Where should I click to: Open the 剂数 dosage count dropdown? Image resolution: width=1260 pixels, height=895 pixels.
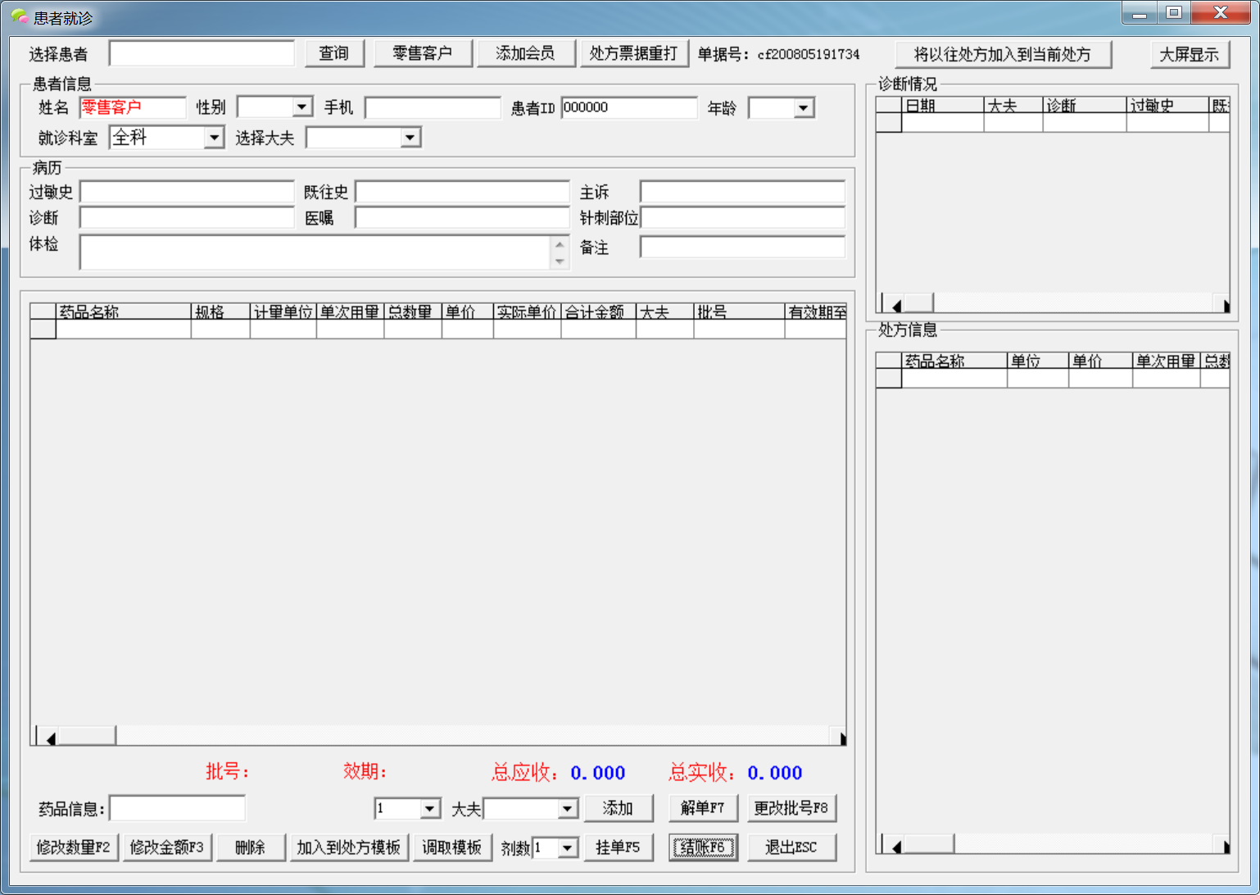coord(564,847)
